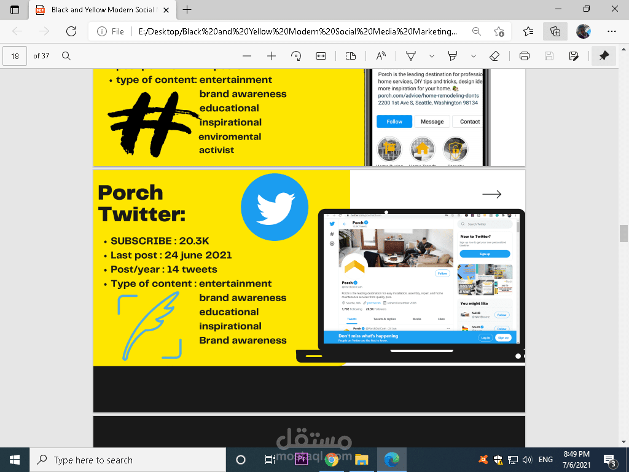This screenshot has width=629, height=472.
Task: Click the 'activist' text
Action: tap(217, 150)
